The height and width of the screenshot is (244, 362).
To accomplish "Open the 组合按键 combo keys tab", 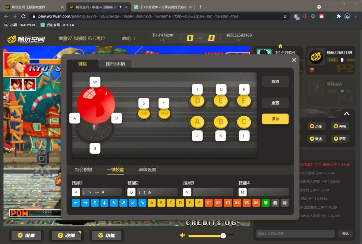I will point(83,170).
